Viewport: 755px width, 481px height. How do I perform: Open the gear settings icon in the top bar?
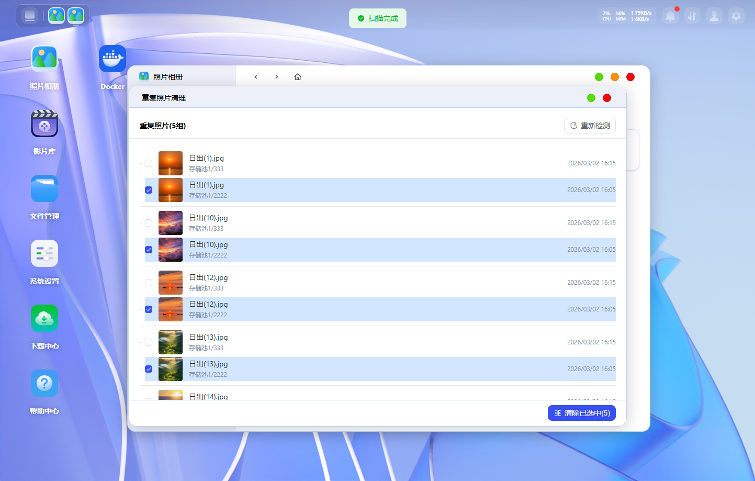point(736,16)
